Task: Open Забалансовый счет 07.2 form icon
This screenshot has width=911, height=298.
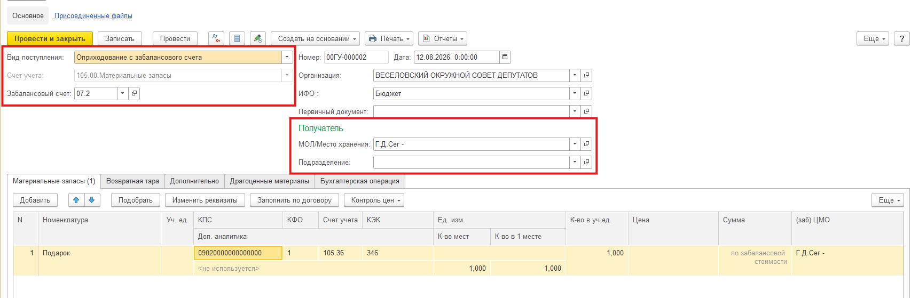Action: [x=134, y=93]
